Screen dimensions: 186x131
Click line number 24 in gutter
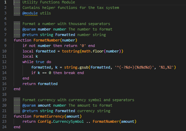coord(4,127)
